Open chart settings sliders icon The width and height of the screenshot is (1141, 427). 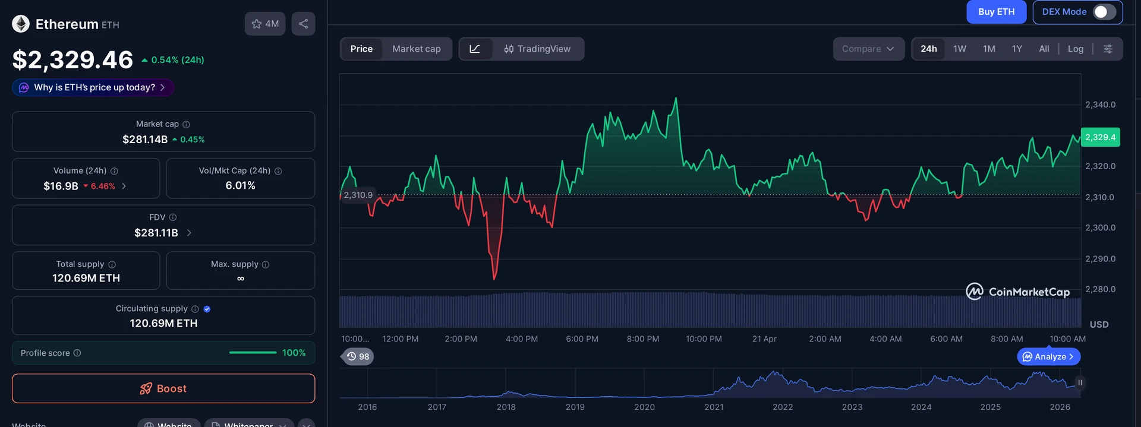1108,49
